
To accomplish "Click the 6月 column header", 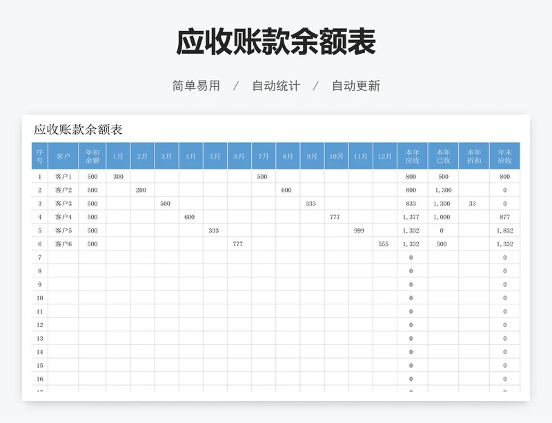I will coord(239,156).
